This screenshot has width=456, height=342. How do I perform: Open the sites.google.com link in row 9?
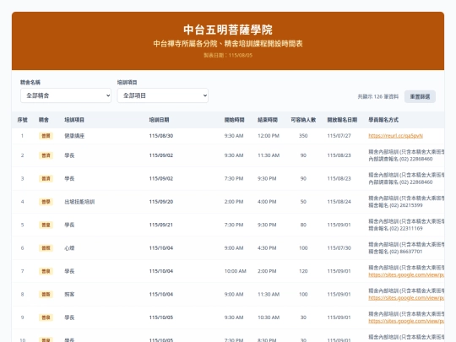pyautogui.click(x=406, y=321)
